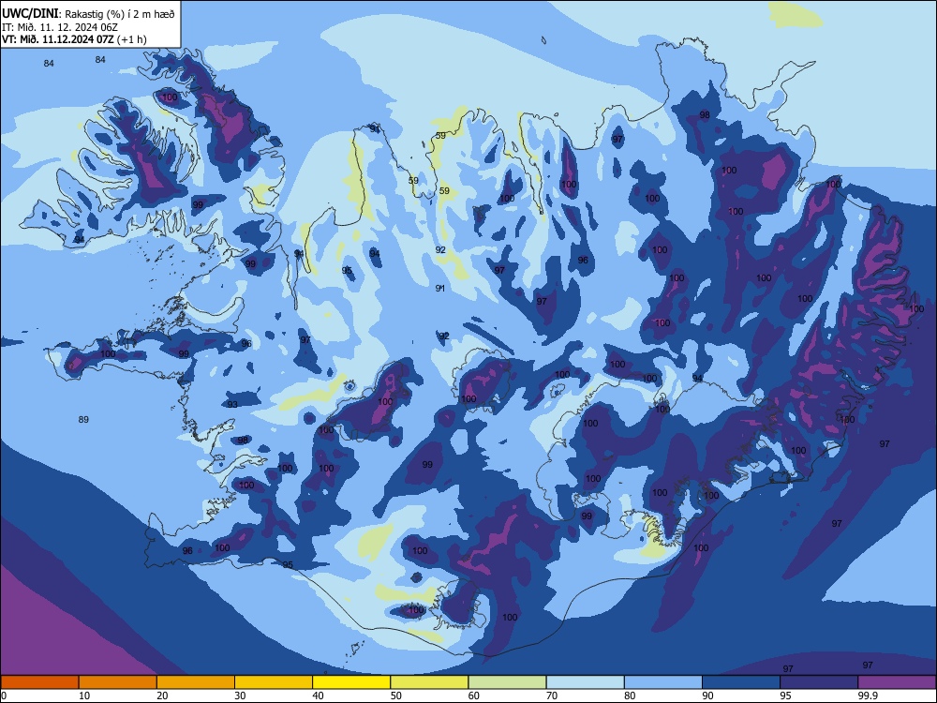Screen dimensions: 937x703
Task: Pick the light orange 20–30 legend swatch
Action: pyautogui.click(x=196, y=682)
